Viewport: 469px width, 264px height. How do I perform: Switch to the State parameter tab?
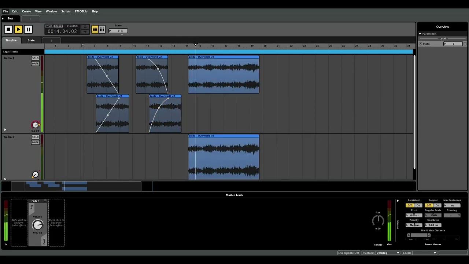[x=31, y=40]
